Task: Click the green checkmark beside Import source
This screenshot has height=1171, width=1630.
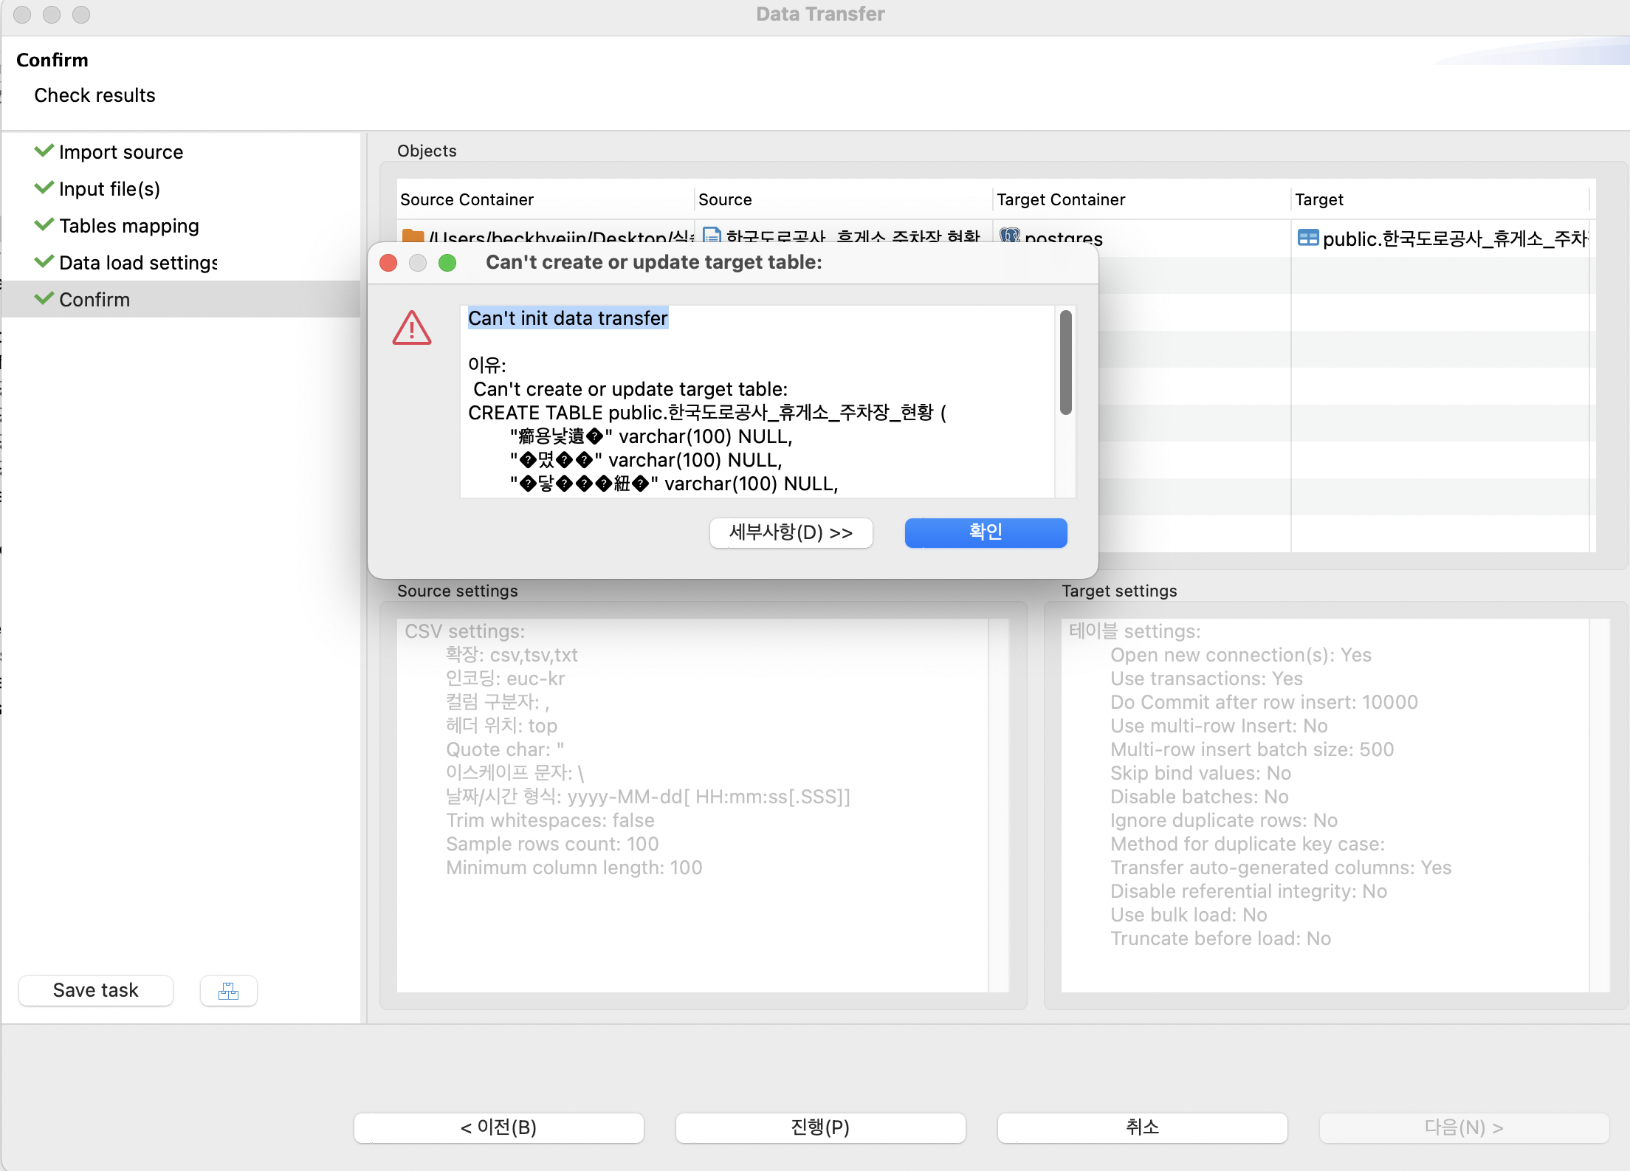Action: coord(44,151)
